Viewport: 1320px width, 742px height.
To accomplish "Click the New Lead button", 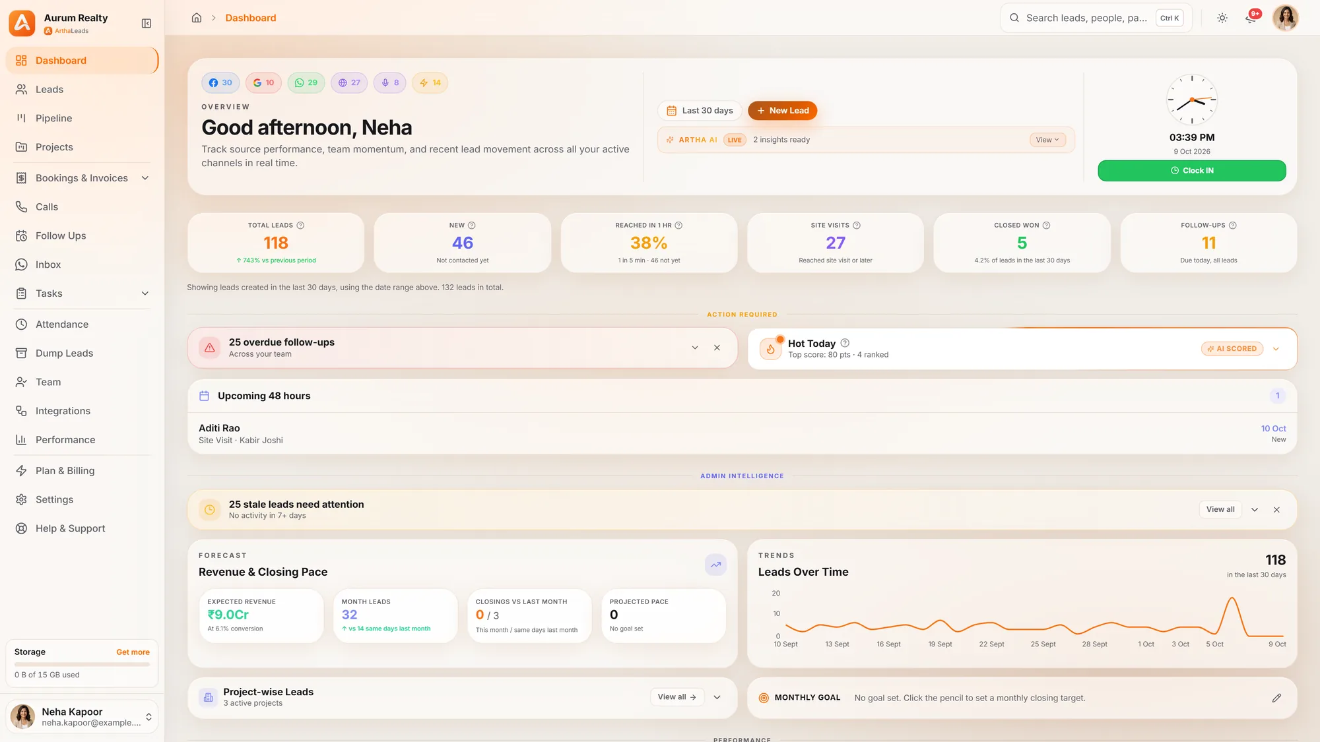I will tap(782, 111).
